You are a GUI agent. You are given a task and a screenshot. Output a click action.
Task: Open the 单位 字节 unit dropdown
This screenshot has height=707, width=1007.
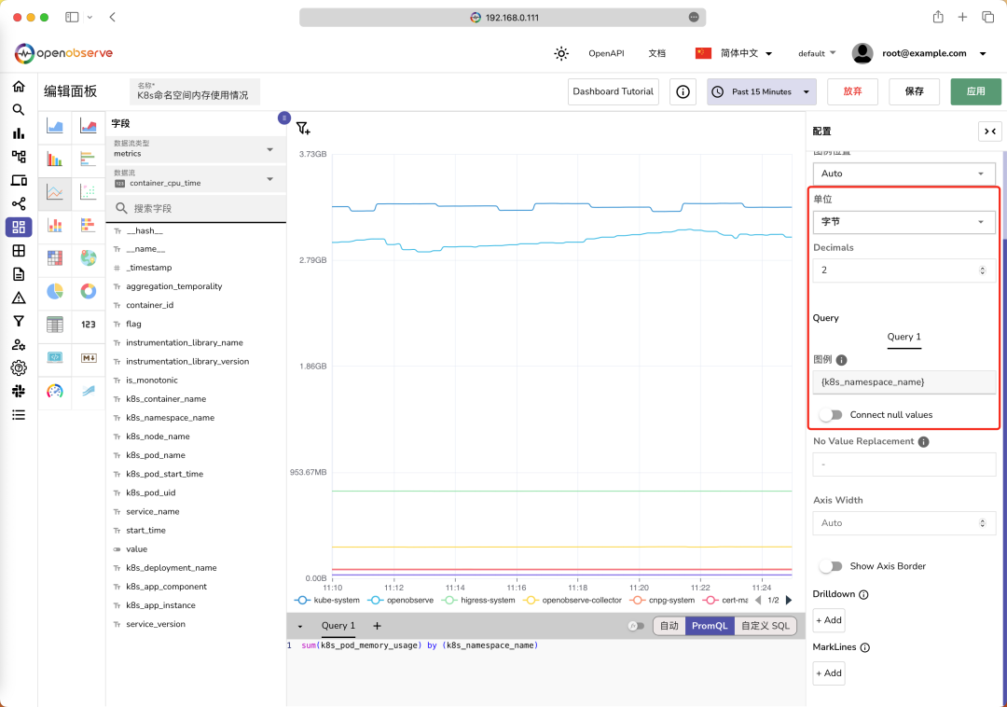tap(904, 222)
